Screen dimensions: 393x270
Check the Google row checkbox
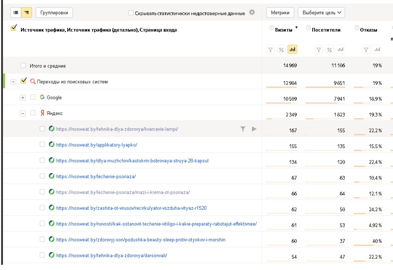(x=33, y=98)
